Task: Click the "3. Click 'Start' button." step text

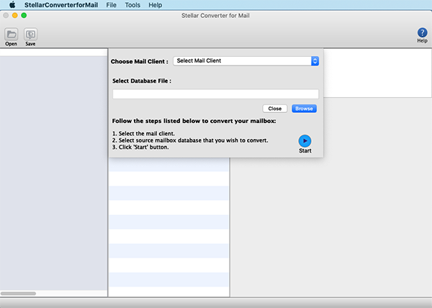Action: (140, 148)
